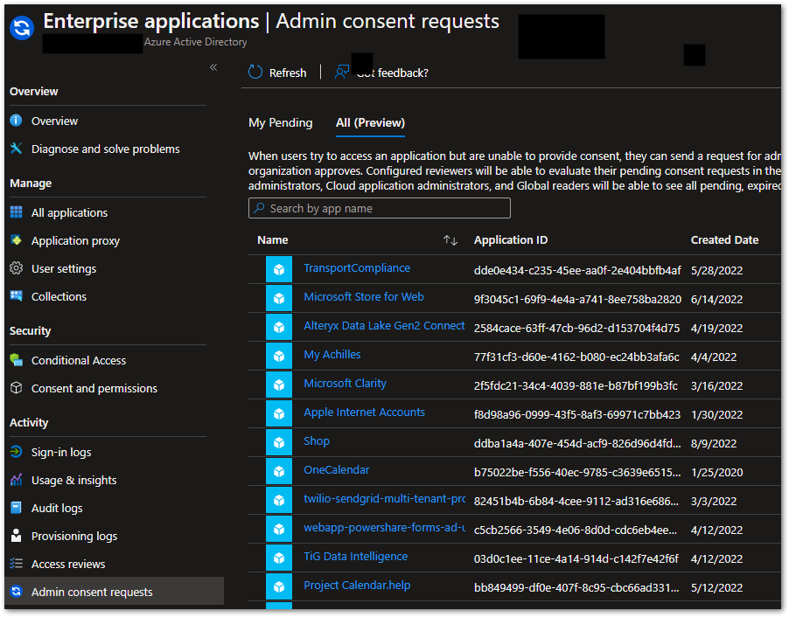Open the Project Calendar.help link
This screenshot has width=789, height=617.
(x=357, y=586)
